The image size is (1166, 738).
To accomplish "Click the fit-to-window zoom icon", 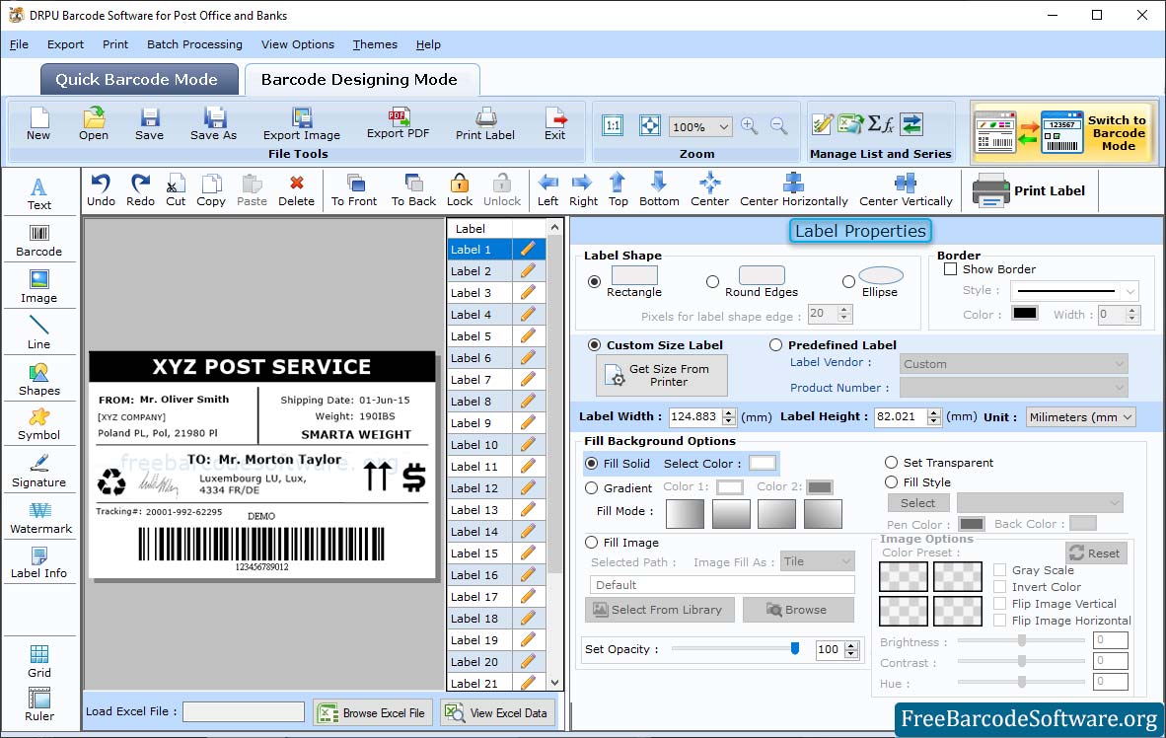I will [x=649, y=125].
